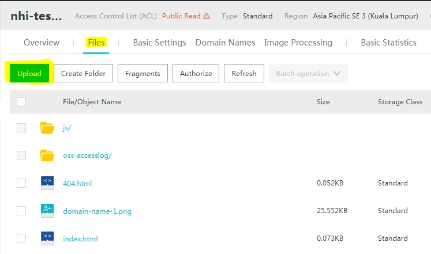Click the File/Object Name column header
The image size is (431, 254).
click(92, 102)
